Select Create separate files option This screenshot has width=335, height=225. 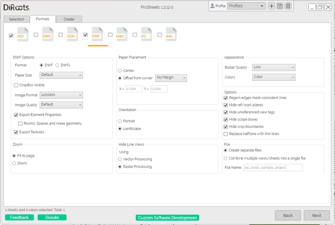pos(226,150)
